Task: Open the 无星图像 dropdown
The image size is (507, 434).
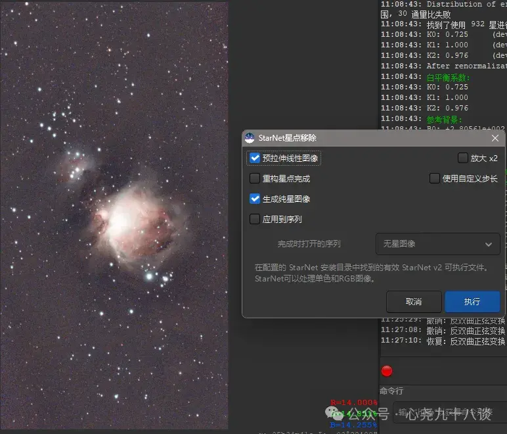Action: pos(438,244)
